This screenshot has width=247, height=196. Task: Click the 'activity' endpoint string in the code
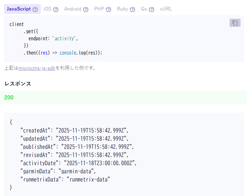click(x=65, y=38)
